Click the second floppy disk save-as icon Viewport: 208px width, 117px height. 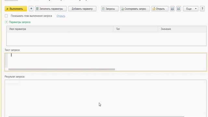[x=178, y=9]
